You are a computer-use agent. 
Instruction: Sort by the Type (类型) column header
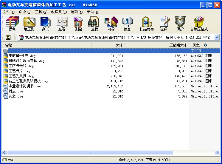[x=204, y=45]
